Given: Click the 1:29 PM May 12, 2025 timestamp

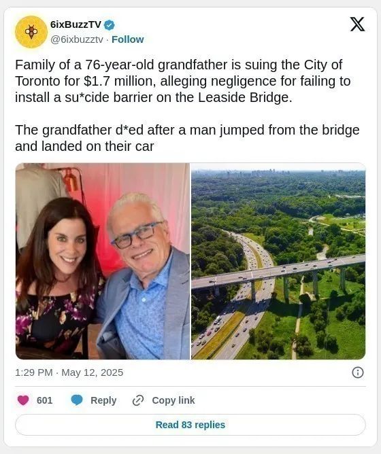Looking at the screenshot, I should tap(69, 372).
